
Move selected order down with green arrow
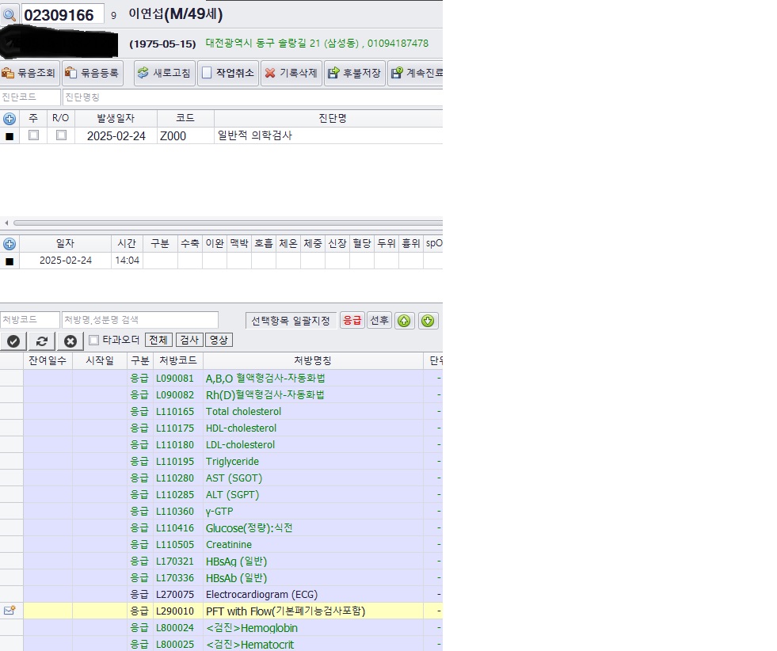pos(428,321)
